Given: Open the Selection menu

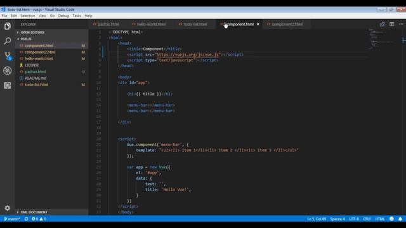Looking at the screenshot, I should click(27, 16).
